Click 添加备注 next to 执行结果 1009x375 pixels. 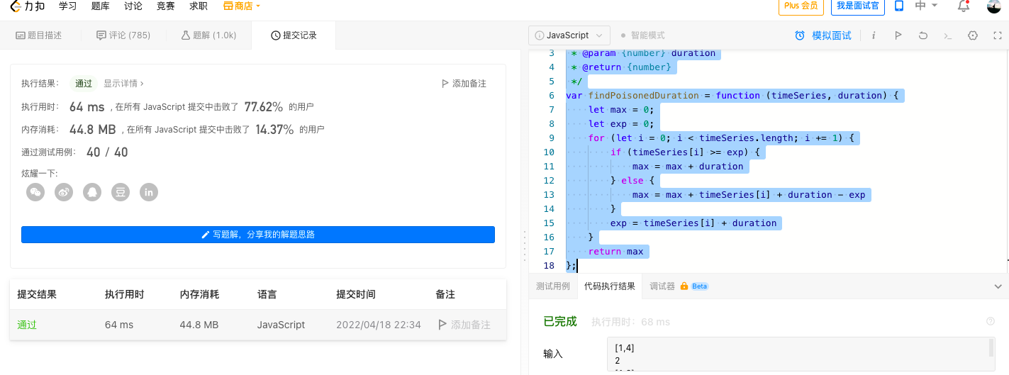(464, 83)
